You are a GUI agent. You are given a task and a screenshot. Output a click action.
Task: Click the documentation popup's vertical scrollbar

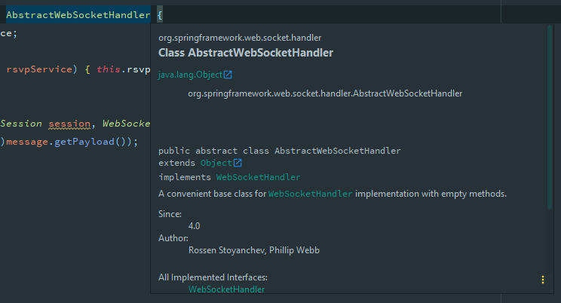pyautogui.click(x=550, y=118)
